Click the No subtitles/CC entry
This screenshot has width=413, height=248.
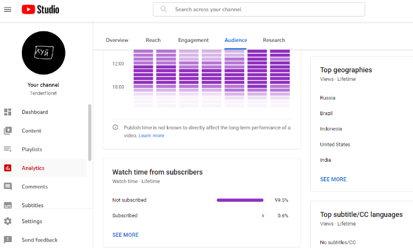[338, 243]
